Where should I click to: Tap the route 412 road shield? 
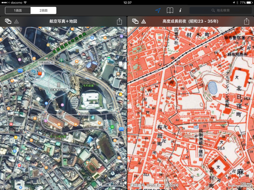click(x=20, y=71)
